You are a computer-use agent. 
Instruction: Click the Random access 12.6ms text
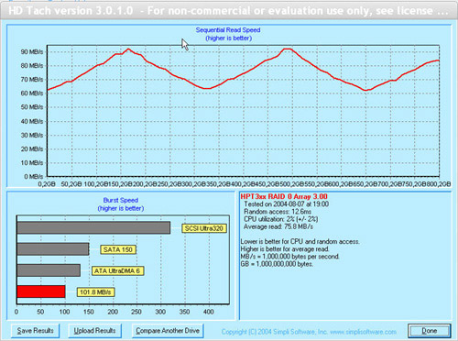coord(278,212)
